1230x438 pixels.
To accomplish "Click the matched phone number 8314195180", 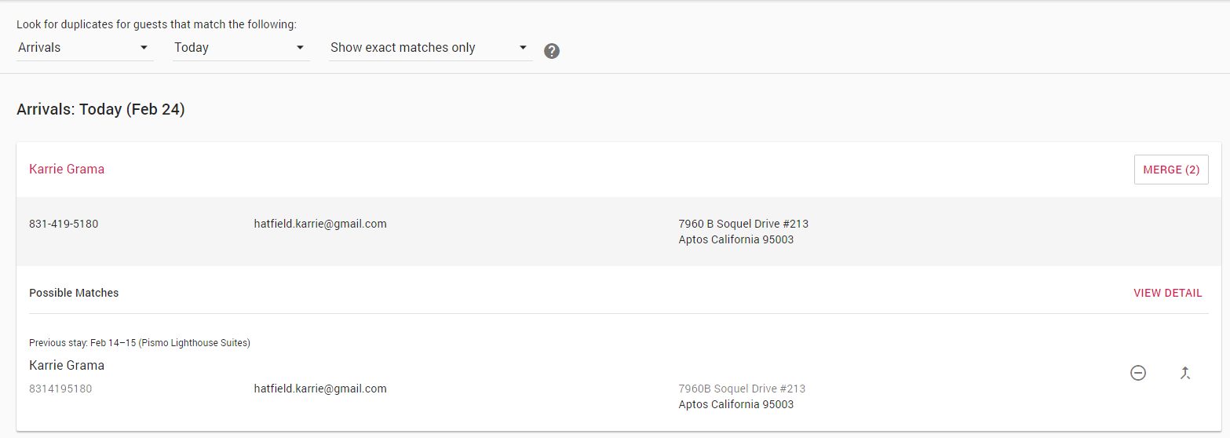I will point(60,389).
